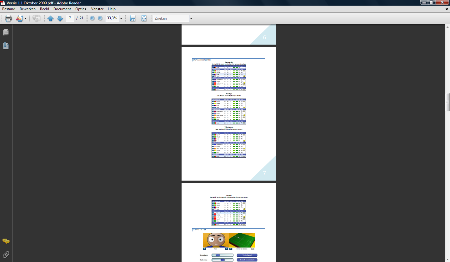Click the angry face mentality image
This screenshot has height=262, width=450.
pos(216,240)
